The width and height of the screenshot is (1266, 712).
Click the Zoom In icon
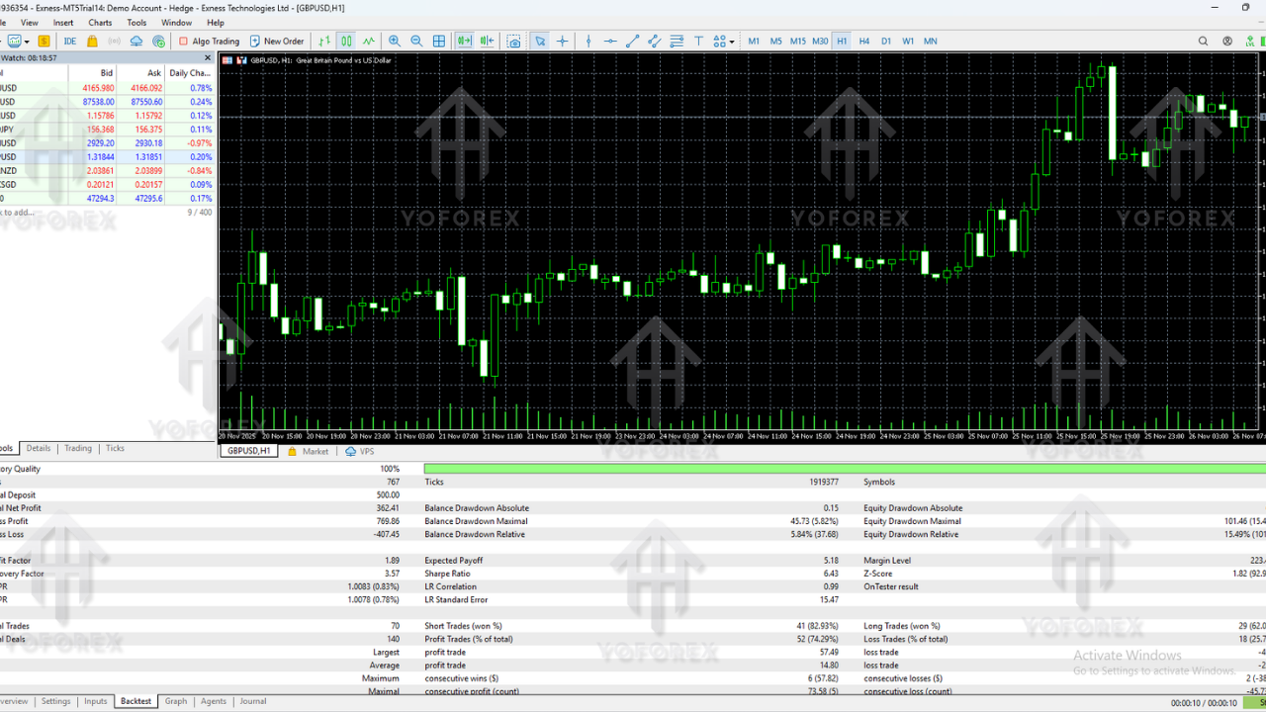395,41
